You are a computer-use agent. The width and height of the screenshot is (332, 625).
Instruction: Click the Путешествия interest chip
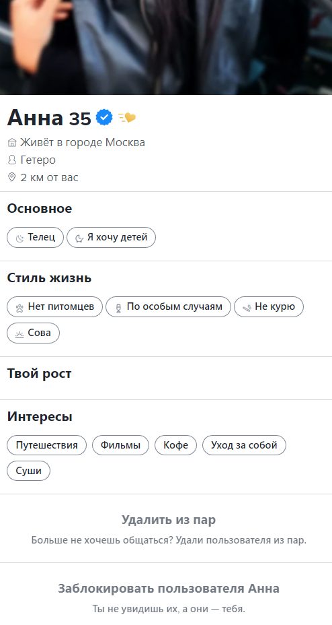(x=46, y=445)
